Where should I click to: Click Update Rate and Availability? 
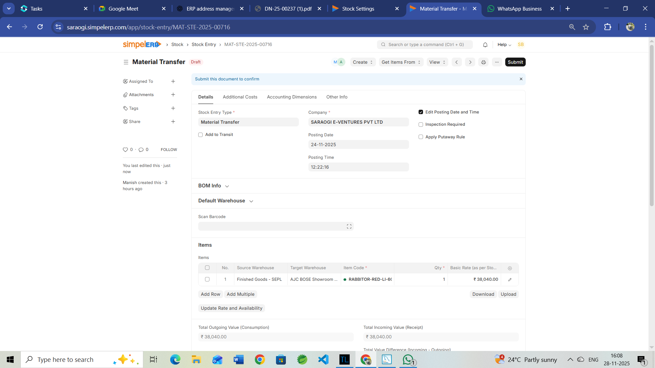click(231, 308)
